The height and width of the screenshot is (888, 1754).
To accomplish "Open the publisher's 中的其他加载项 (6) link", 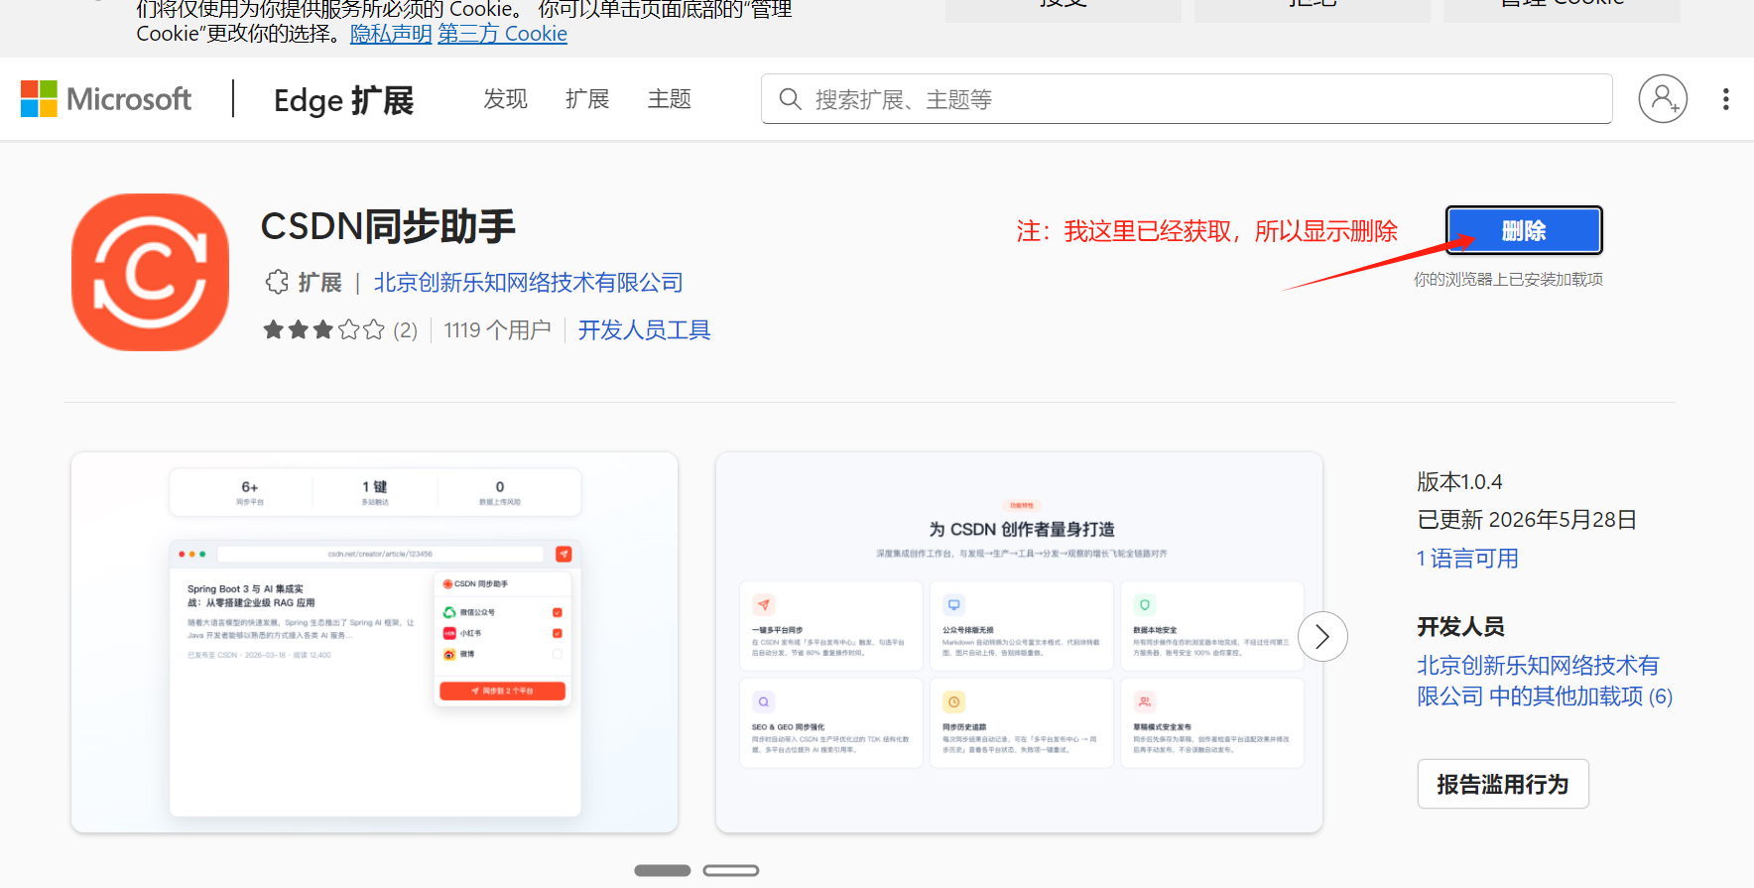I will [x=1545, y=681].
